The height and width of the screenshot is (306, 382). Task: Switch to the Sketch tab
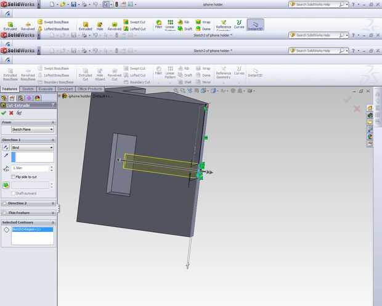pos(28,89)
